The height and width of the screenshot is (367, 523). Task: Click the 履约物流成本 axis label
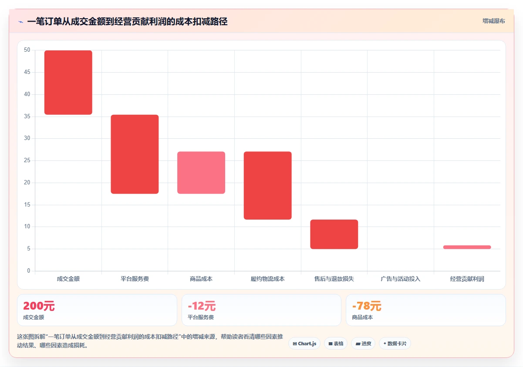[x=268, y=279]
